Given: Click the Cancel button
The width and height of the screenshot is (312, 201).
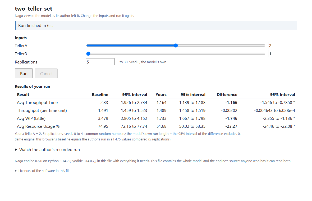Looking at the screenshot, I should coord(46,74).
